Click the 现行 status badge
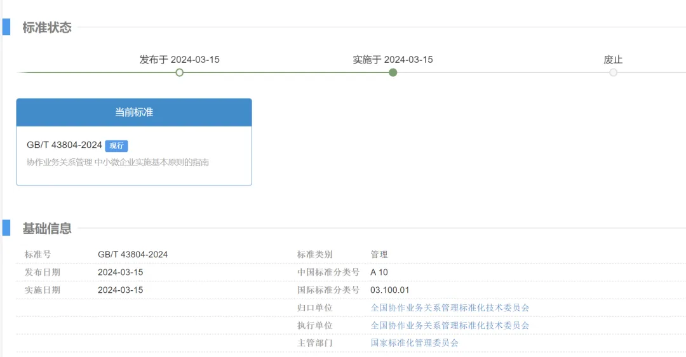Image resolution: width=686 pixels, height=357 pixels. (x=116, y=146)
